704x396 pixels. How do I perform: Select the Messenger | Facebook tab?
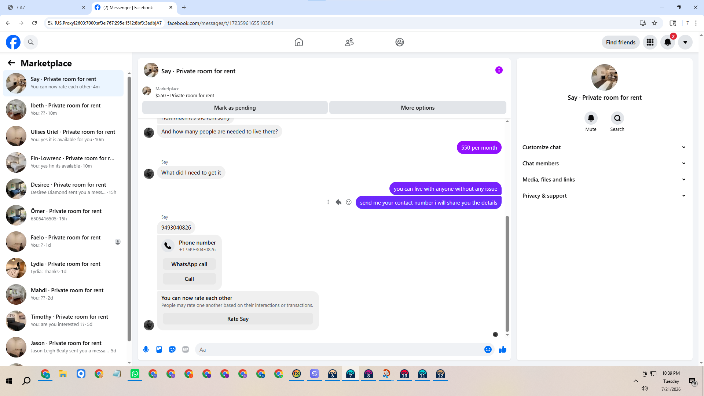[134, 7]
